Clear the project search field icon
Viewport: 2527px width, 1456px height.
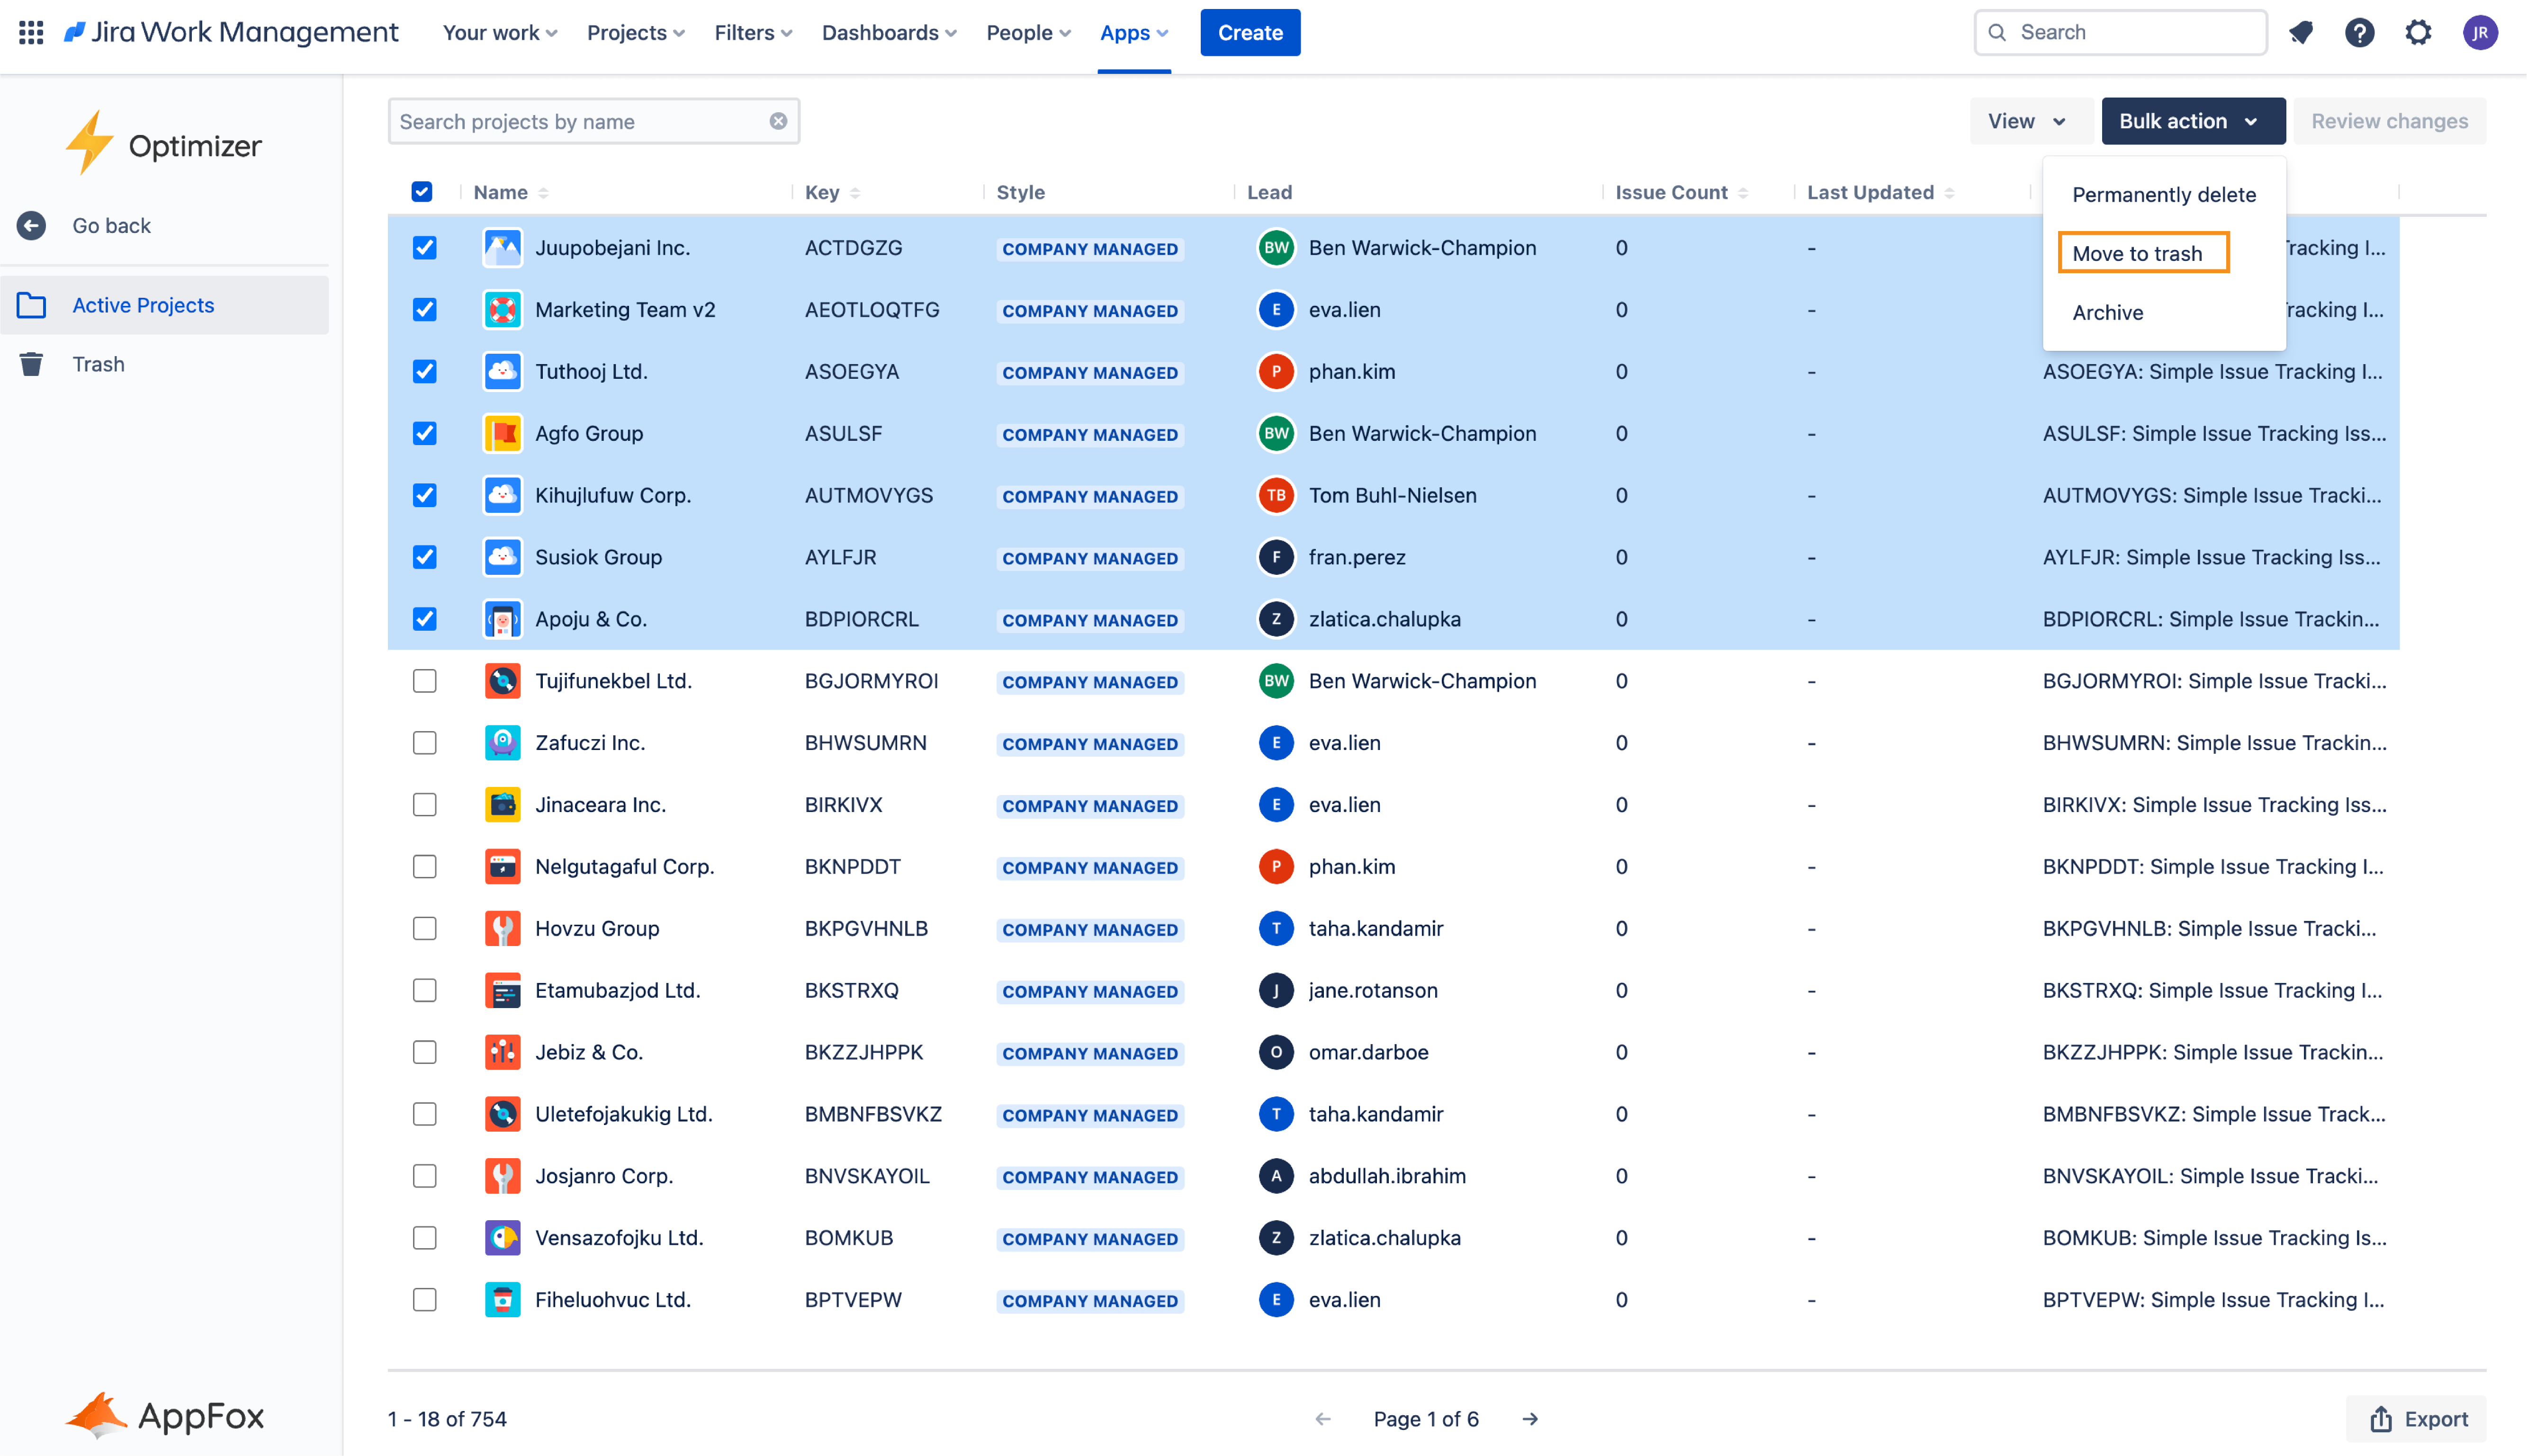(x=777, y=121)
